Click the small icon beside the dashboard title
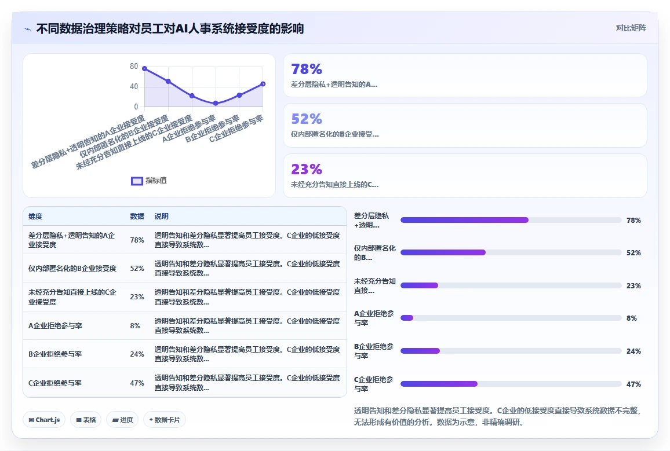670x451 pixels. (x=28, y=29)
